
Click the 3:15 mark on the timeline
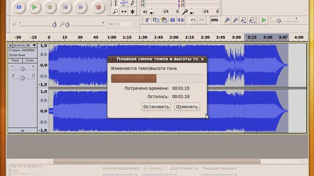tap(252, 37)
